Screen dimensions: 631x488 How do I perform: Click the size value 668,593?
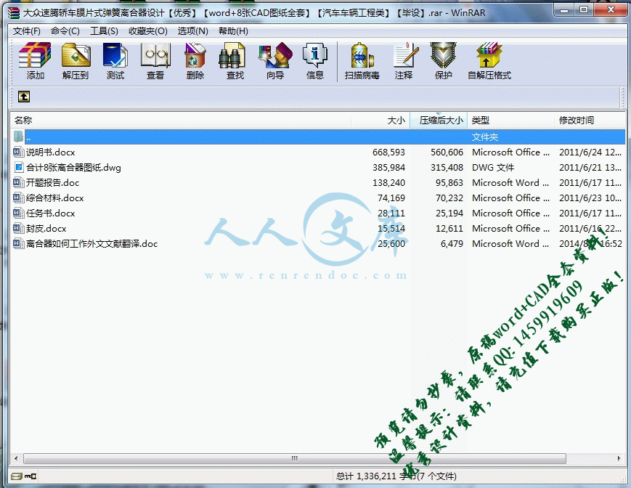click(x=388, y=152)
